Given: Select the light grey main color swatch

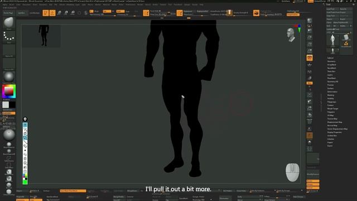Looking at the screenshot, I should [6, 105].
